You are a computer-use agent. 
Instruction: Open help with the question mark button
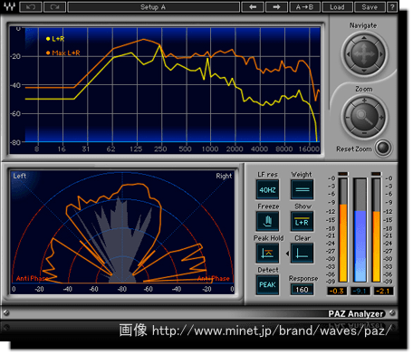[x=392, y=7]
